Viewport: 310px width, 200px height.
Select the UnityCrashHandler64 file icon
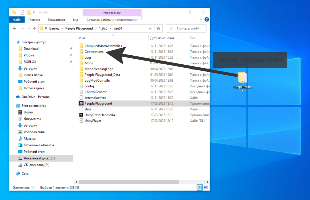(x=81, y=115)
